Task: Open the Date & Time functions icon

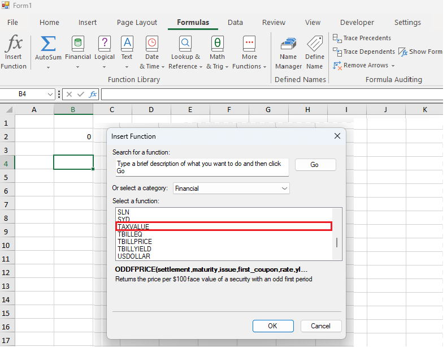Action: coord(152,44)
